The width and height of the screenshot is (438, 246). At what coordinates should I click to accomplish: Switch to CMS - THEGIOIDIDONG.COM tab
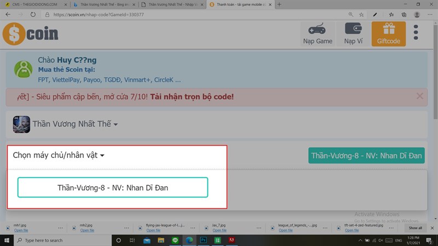coord(34,4)
